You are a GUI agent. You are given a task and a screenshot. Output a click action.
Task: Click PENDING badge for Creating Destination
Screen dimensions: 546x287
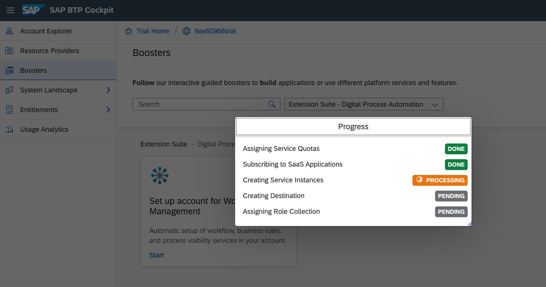[451, 196]
